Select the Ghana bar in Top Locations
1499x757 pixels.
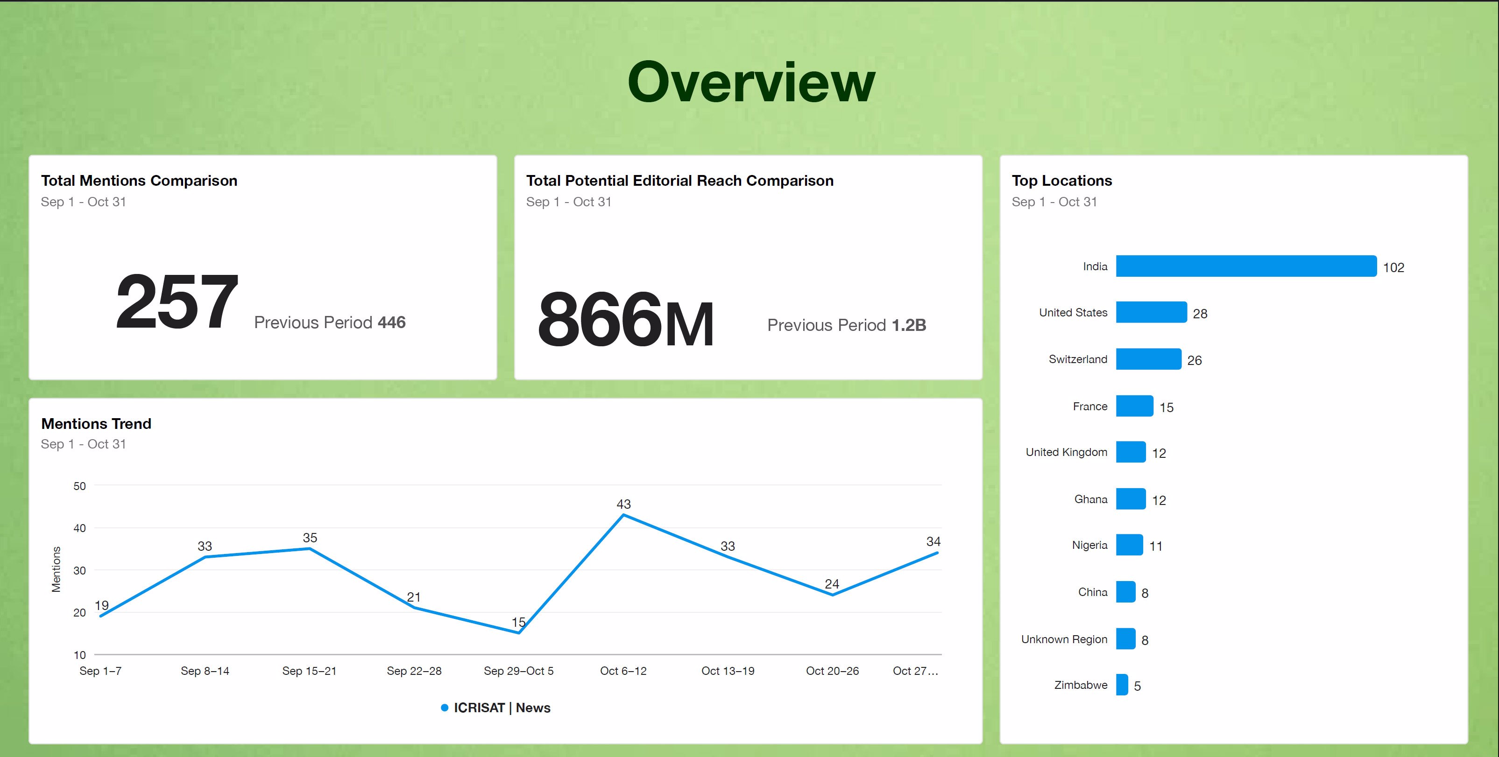tap(1131, 499)
